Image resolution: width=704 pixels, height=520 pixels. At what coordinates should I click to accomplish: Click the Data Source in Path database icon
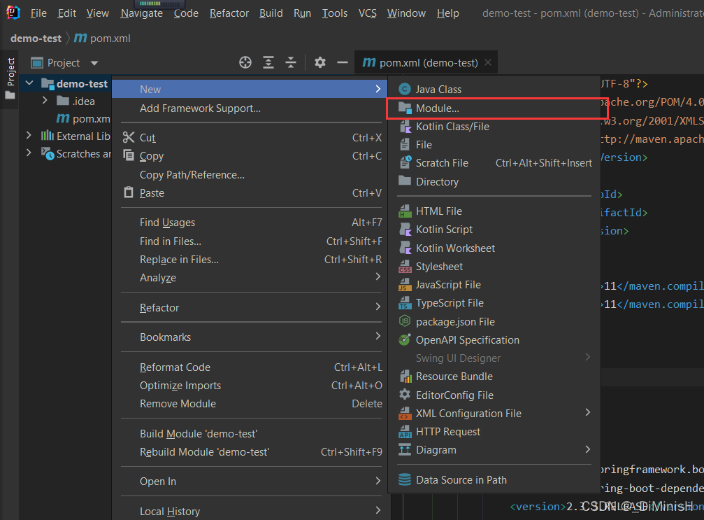coord(405,479)
